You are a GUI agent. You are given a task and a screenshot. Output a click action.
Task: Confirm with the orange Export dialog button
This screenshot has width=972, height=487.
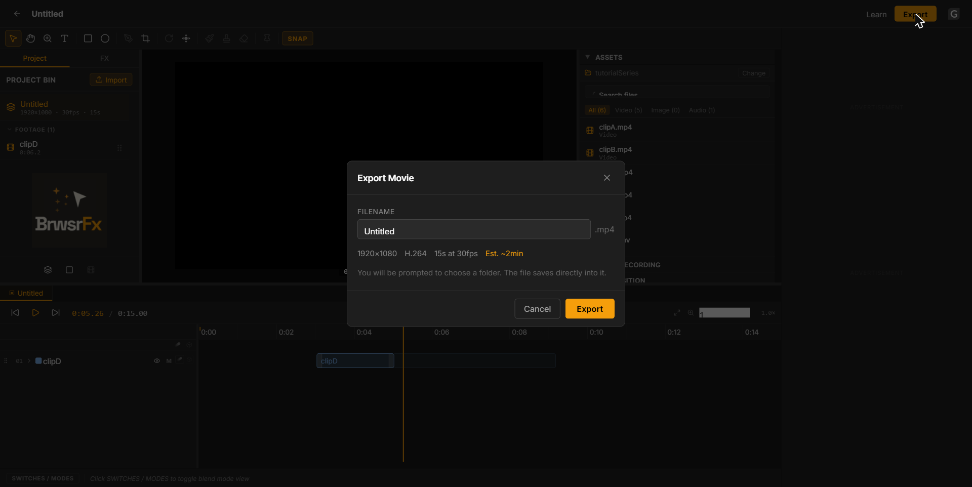click(590, 309)
